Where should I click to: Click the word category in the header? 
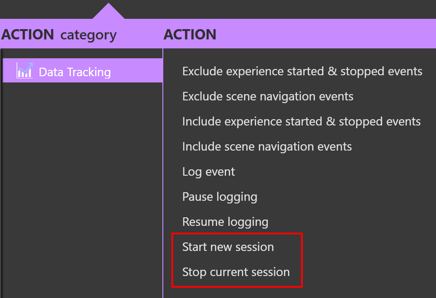(x=88, y=35)
